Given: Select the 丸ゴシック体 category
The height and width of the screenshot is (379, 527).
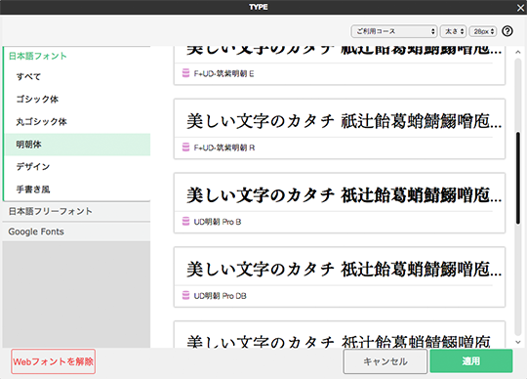Looking at the screenshot, I should point(78,122).
